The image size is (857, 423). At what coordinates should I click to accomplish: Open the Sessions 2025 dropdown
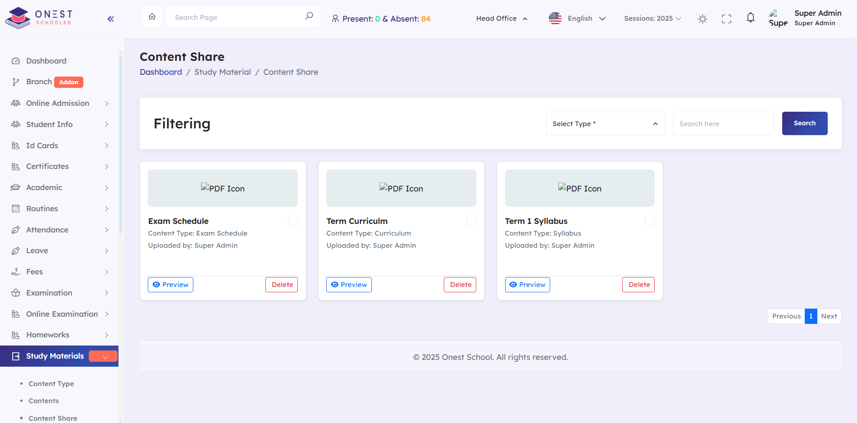click(x=652, y=18)
